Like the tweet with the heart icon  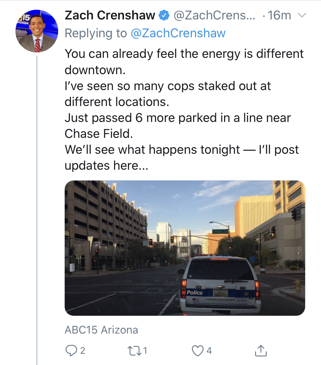point(198,351)
